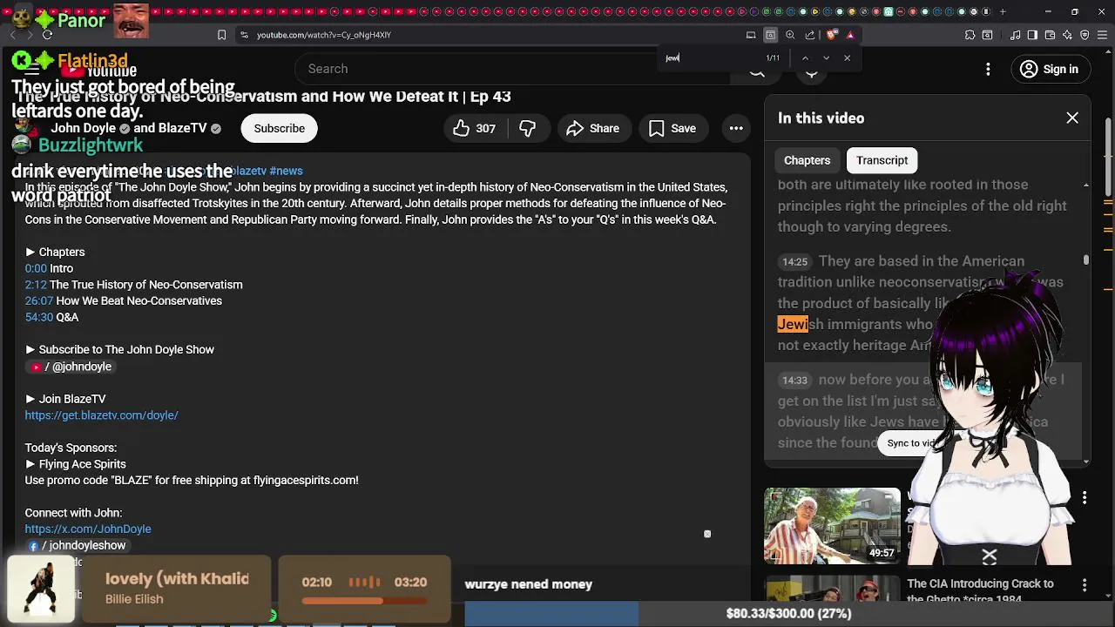Click the Sign in button
The height and width of the screenshot is (627, 1115).
point(1049,69)
